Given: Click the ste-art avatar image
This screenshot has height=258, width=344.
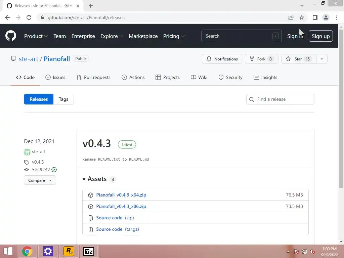Looking at the screenshot, I should (27, 152).
